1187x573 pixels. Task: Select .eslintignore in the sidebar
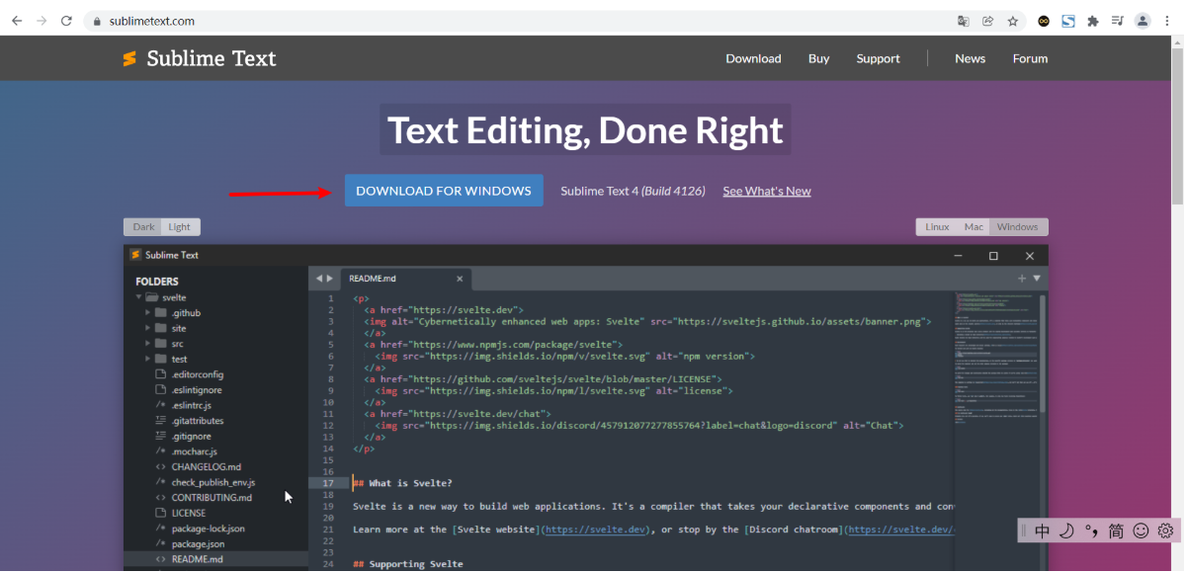197,390
